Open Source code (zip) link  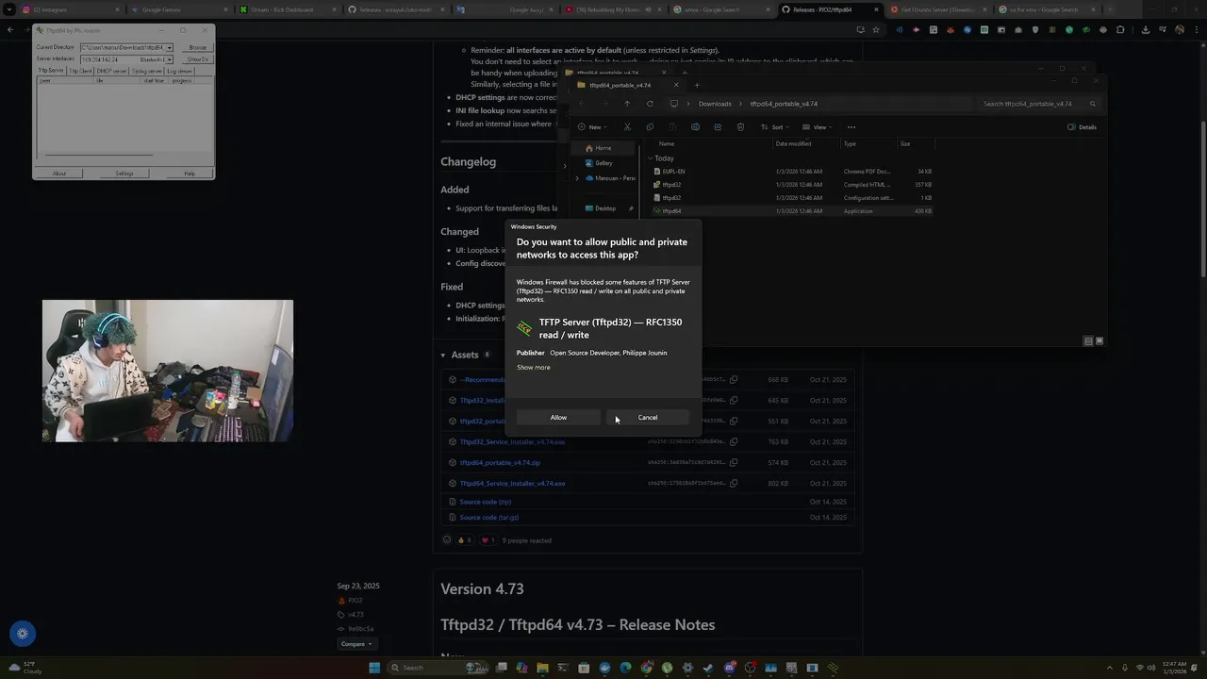coord(486,502)
